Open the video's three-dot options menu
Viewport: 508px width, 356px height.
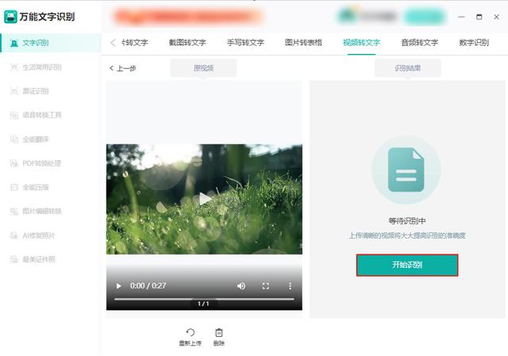(x=290, y=285)
